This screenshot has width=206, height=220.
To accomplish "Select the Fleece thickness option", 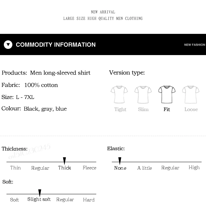I will click(89, 168).
